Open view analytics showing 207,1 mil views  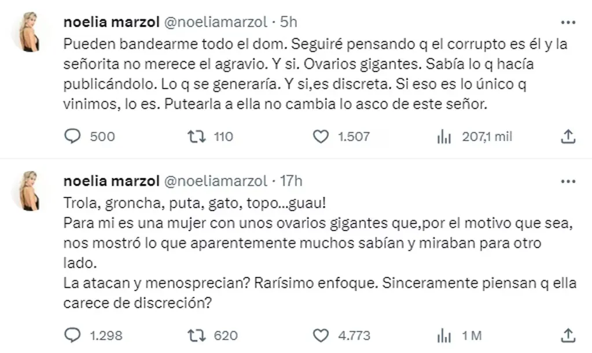444,136
